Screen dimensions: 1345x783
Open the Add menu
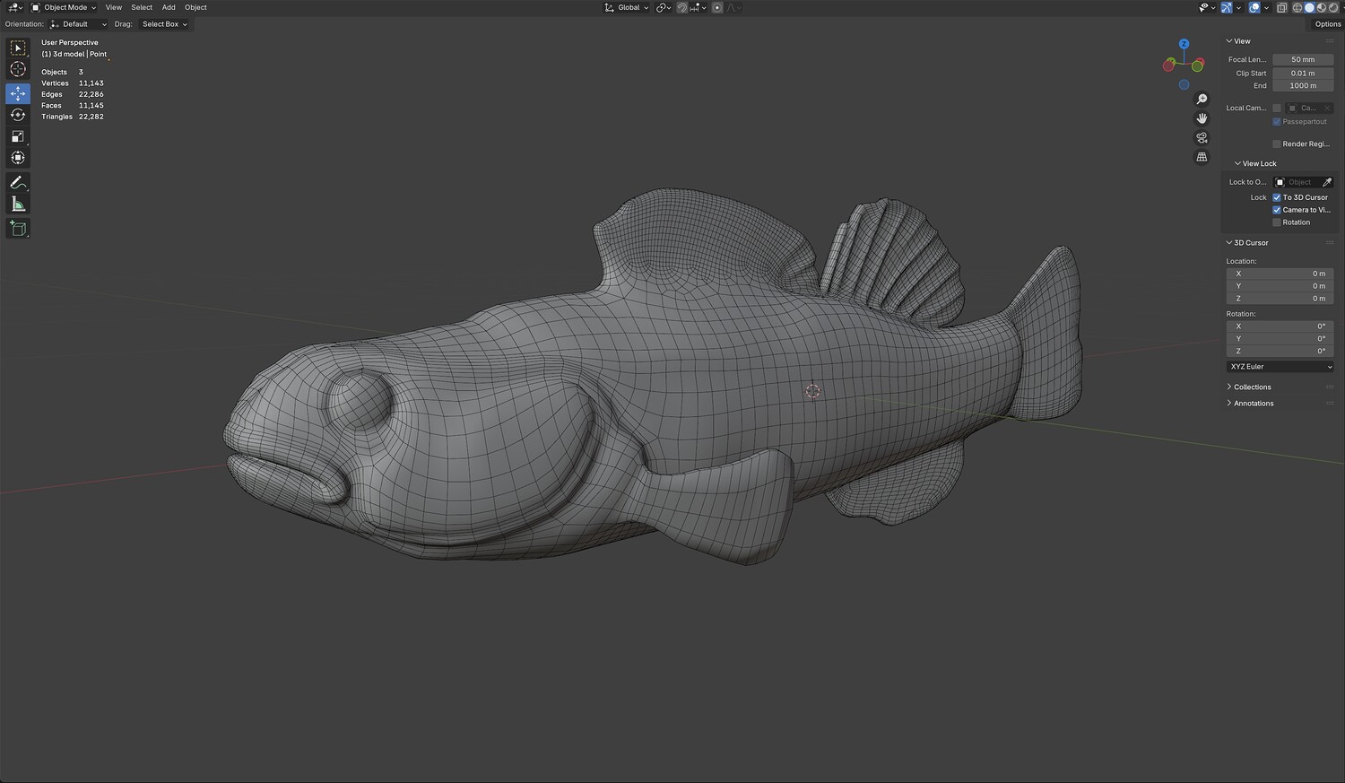[169, 7]
